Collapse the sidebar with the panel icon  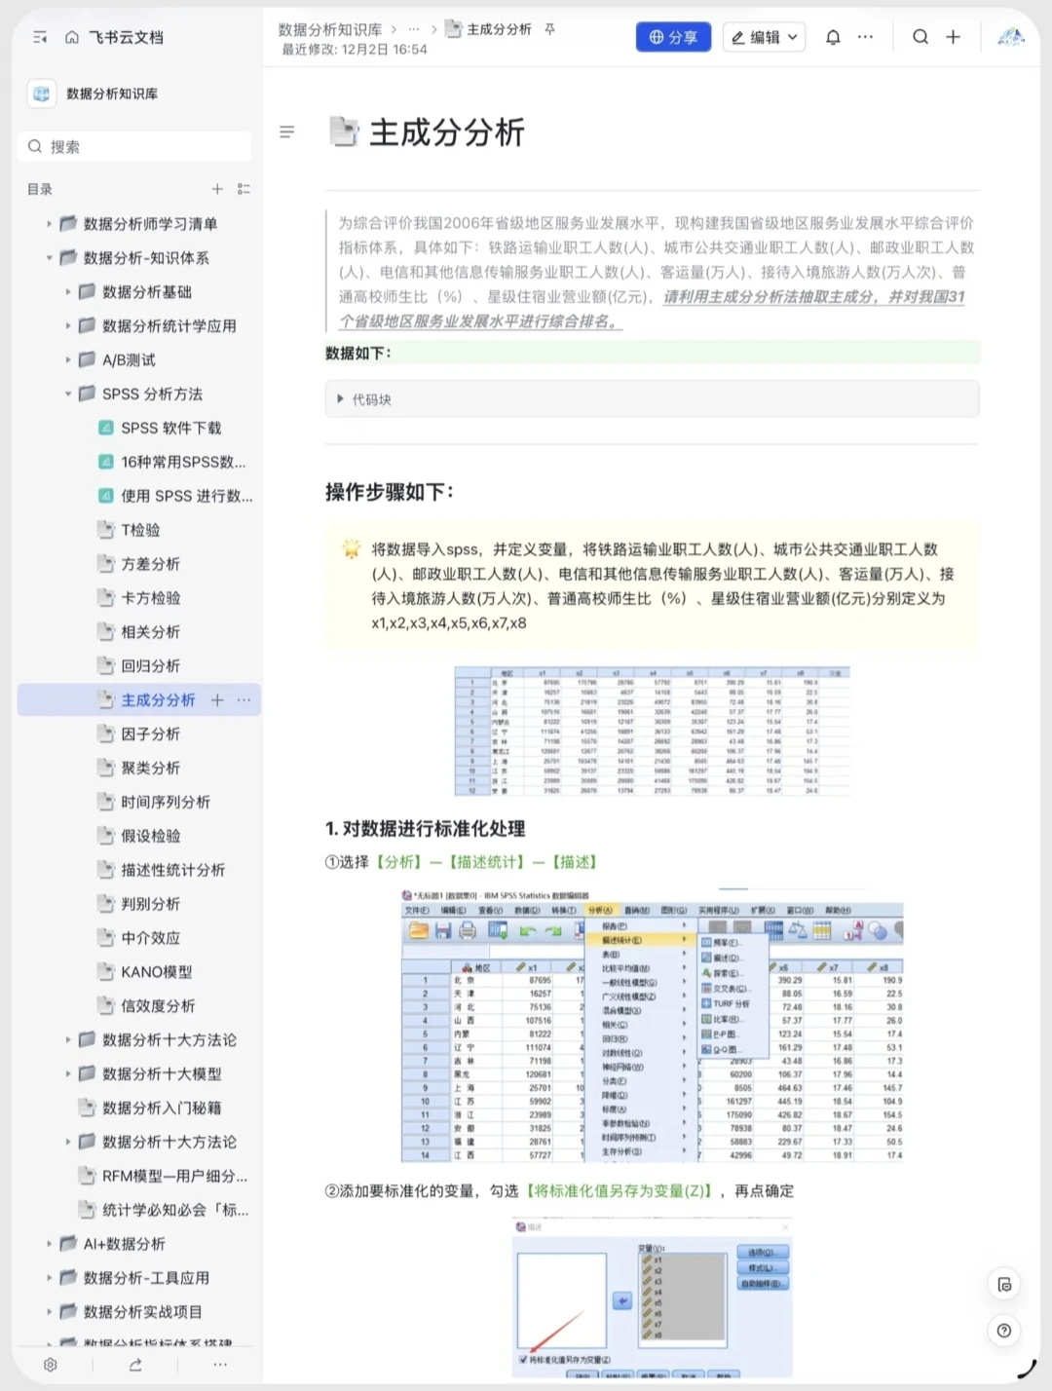(40, 36)
